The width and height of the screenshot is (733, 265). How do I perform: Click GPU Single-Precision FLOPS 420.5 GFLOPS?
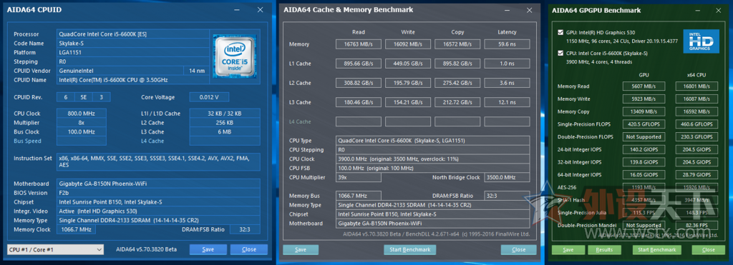[x=644, y=124]
